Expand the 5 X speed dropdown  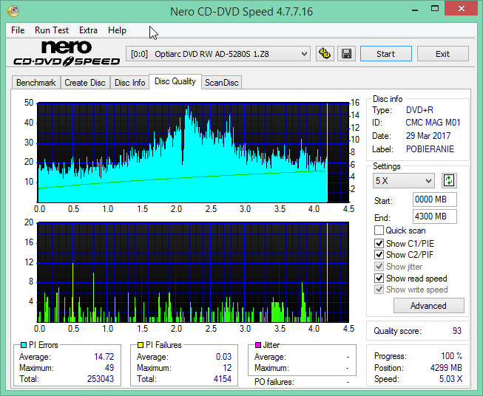click(404, 180)
